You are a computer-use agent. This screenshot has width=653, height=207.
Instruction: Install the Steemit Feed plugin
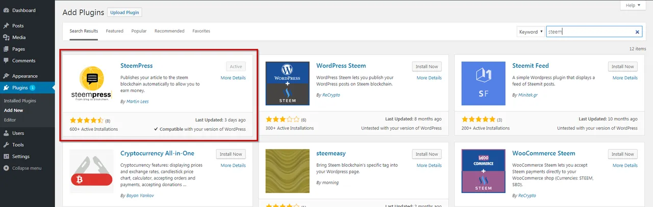(x=623, y=67)
